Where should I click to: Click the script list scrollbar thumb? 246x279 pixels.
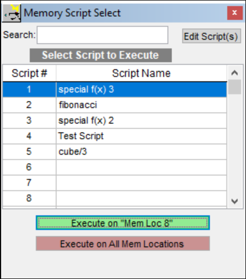(234, 87)
